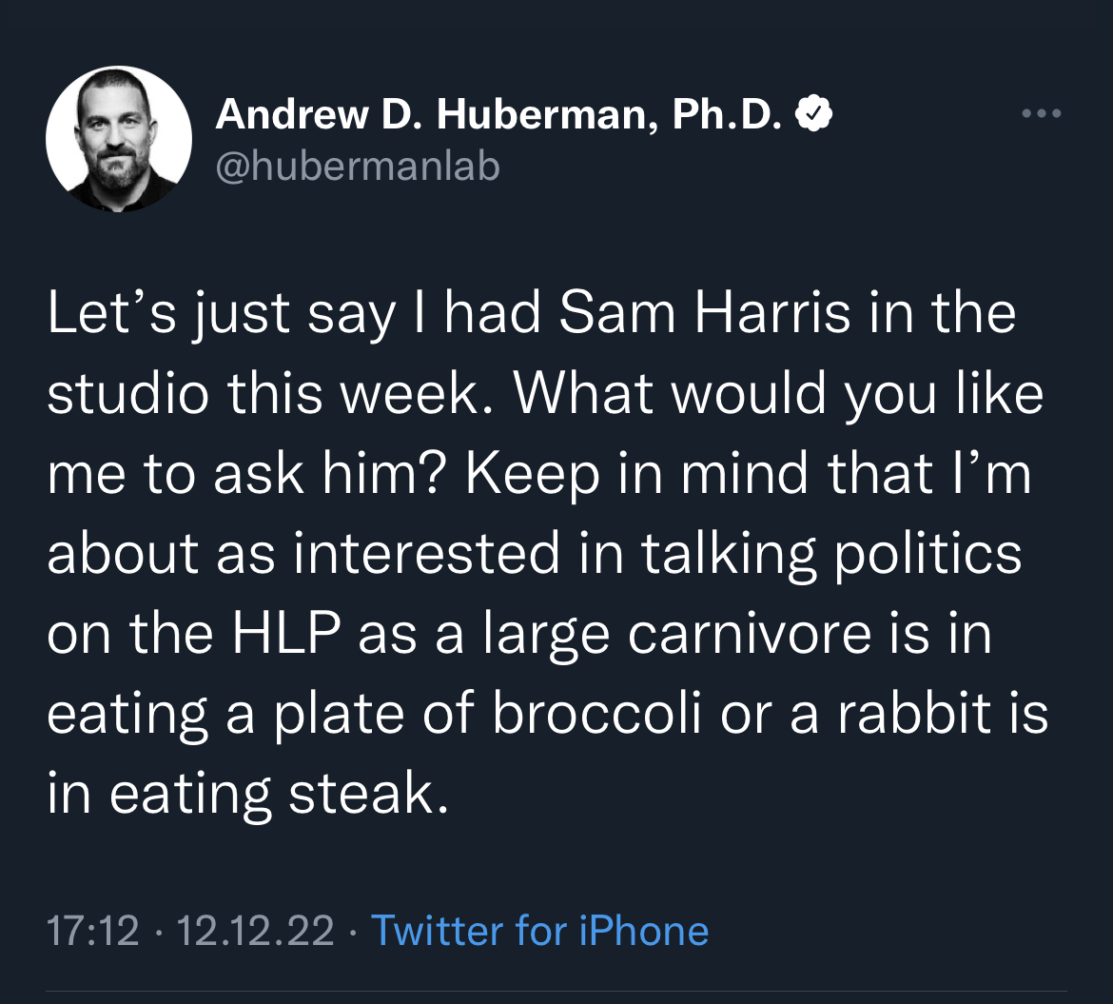
Task: Click the word broccoli in the tweet
Action: pyautogui.click(x=596, y=712)
